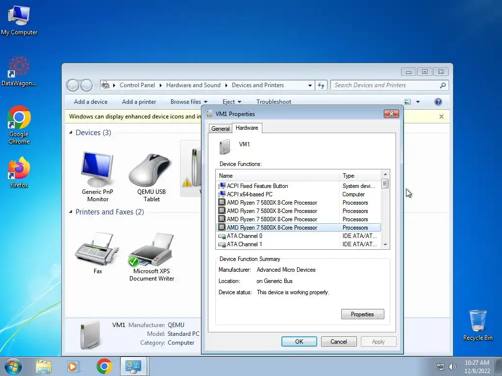The image size is (502, 376).
Task: Collapse the Devices (3) group
Action: (71, 132)
